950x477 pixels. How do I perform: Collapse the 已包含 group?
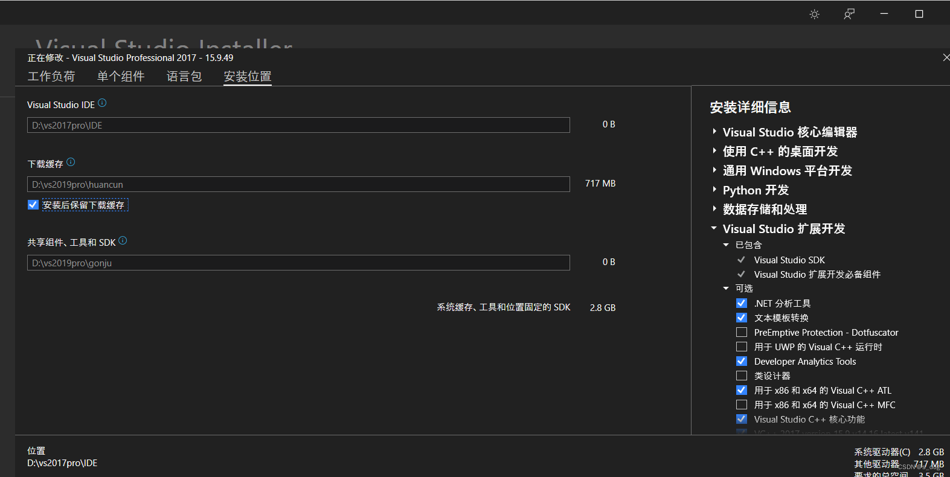[726, 245]
